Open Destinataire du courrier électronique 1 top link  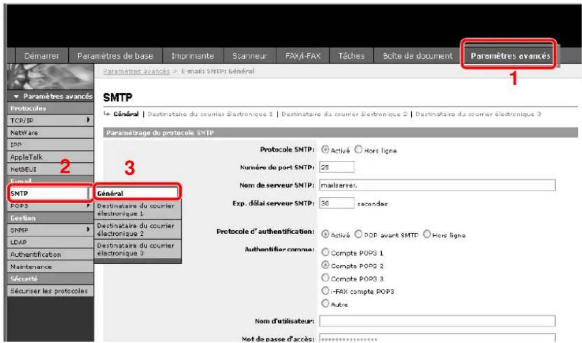tap(210, 114)
